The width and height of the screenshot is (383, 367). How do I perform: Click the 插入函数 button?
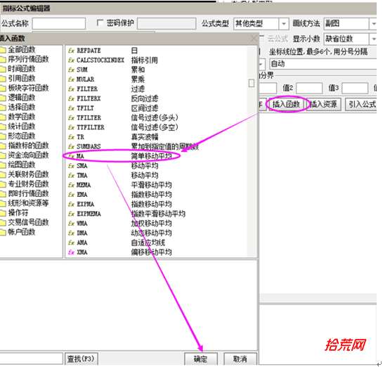pyautogui.click(x=286, y=104)
